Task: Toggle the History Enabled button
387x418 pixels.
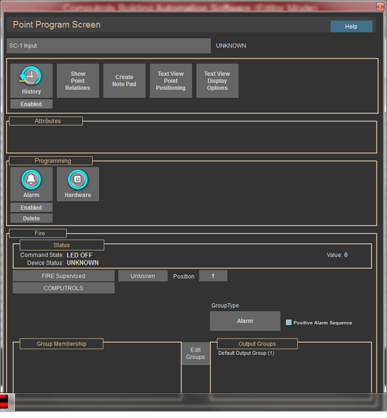Action: [x=31, y=104]
